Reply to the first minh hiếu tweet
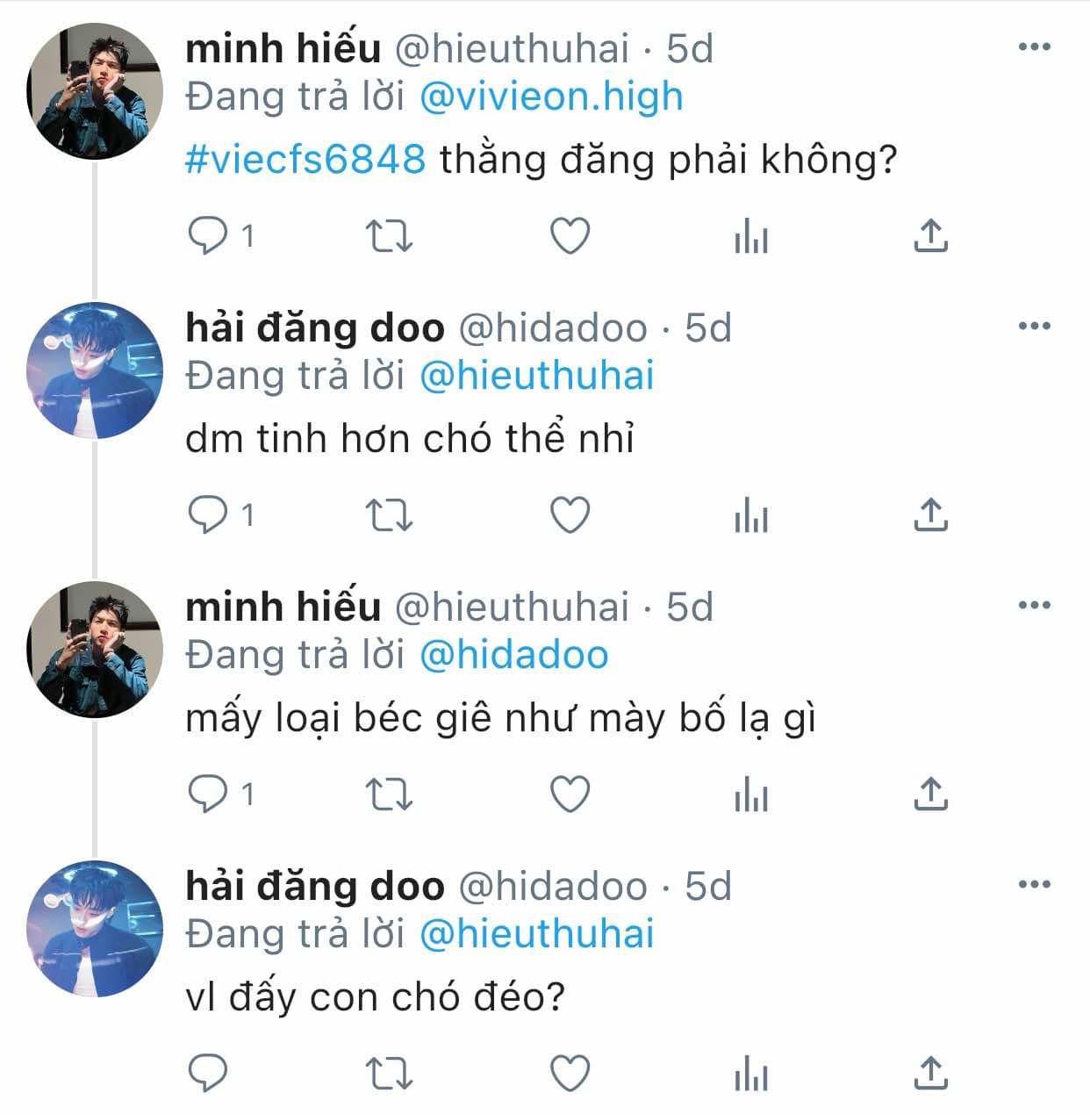 pos(209,235)
